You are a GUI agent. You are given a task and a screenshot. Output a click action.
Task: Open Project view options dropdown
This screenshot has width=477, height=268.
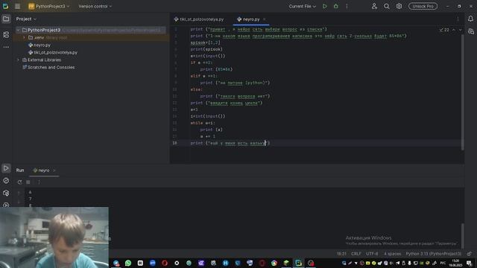point(26,19)
